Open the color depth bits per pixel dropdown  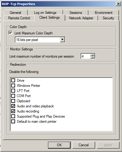tap(63, 40)
